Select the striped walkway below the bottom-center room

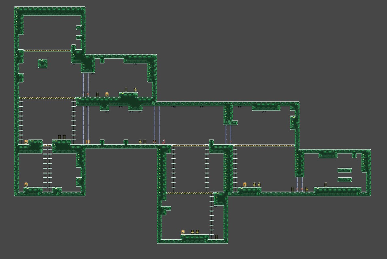tap(190, 193)
